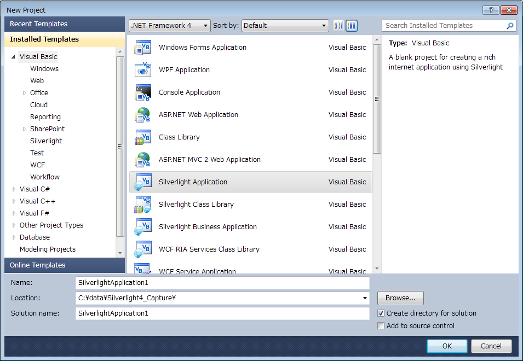
Task: Expand the Office tree node
Action: (24, 93)
